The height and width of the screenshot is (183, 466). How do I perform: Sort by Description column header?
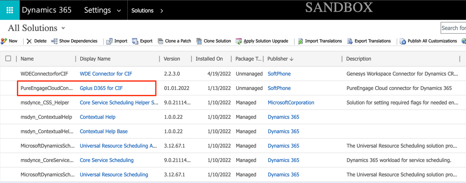(x=359, y=59)
